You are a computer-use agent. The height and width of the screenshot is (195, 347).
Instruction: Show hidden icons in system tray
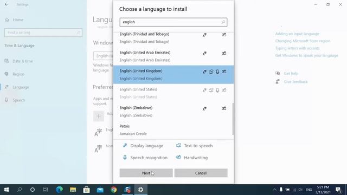[x=274, y=190]
